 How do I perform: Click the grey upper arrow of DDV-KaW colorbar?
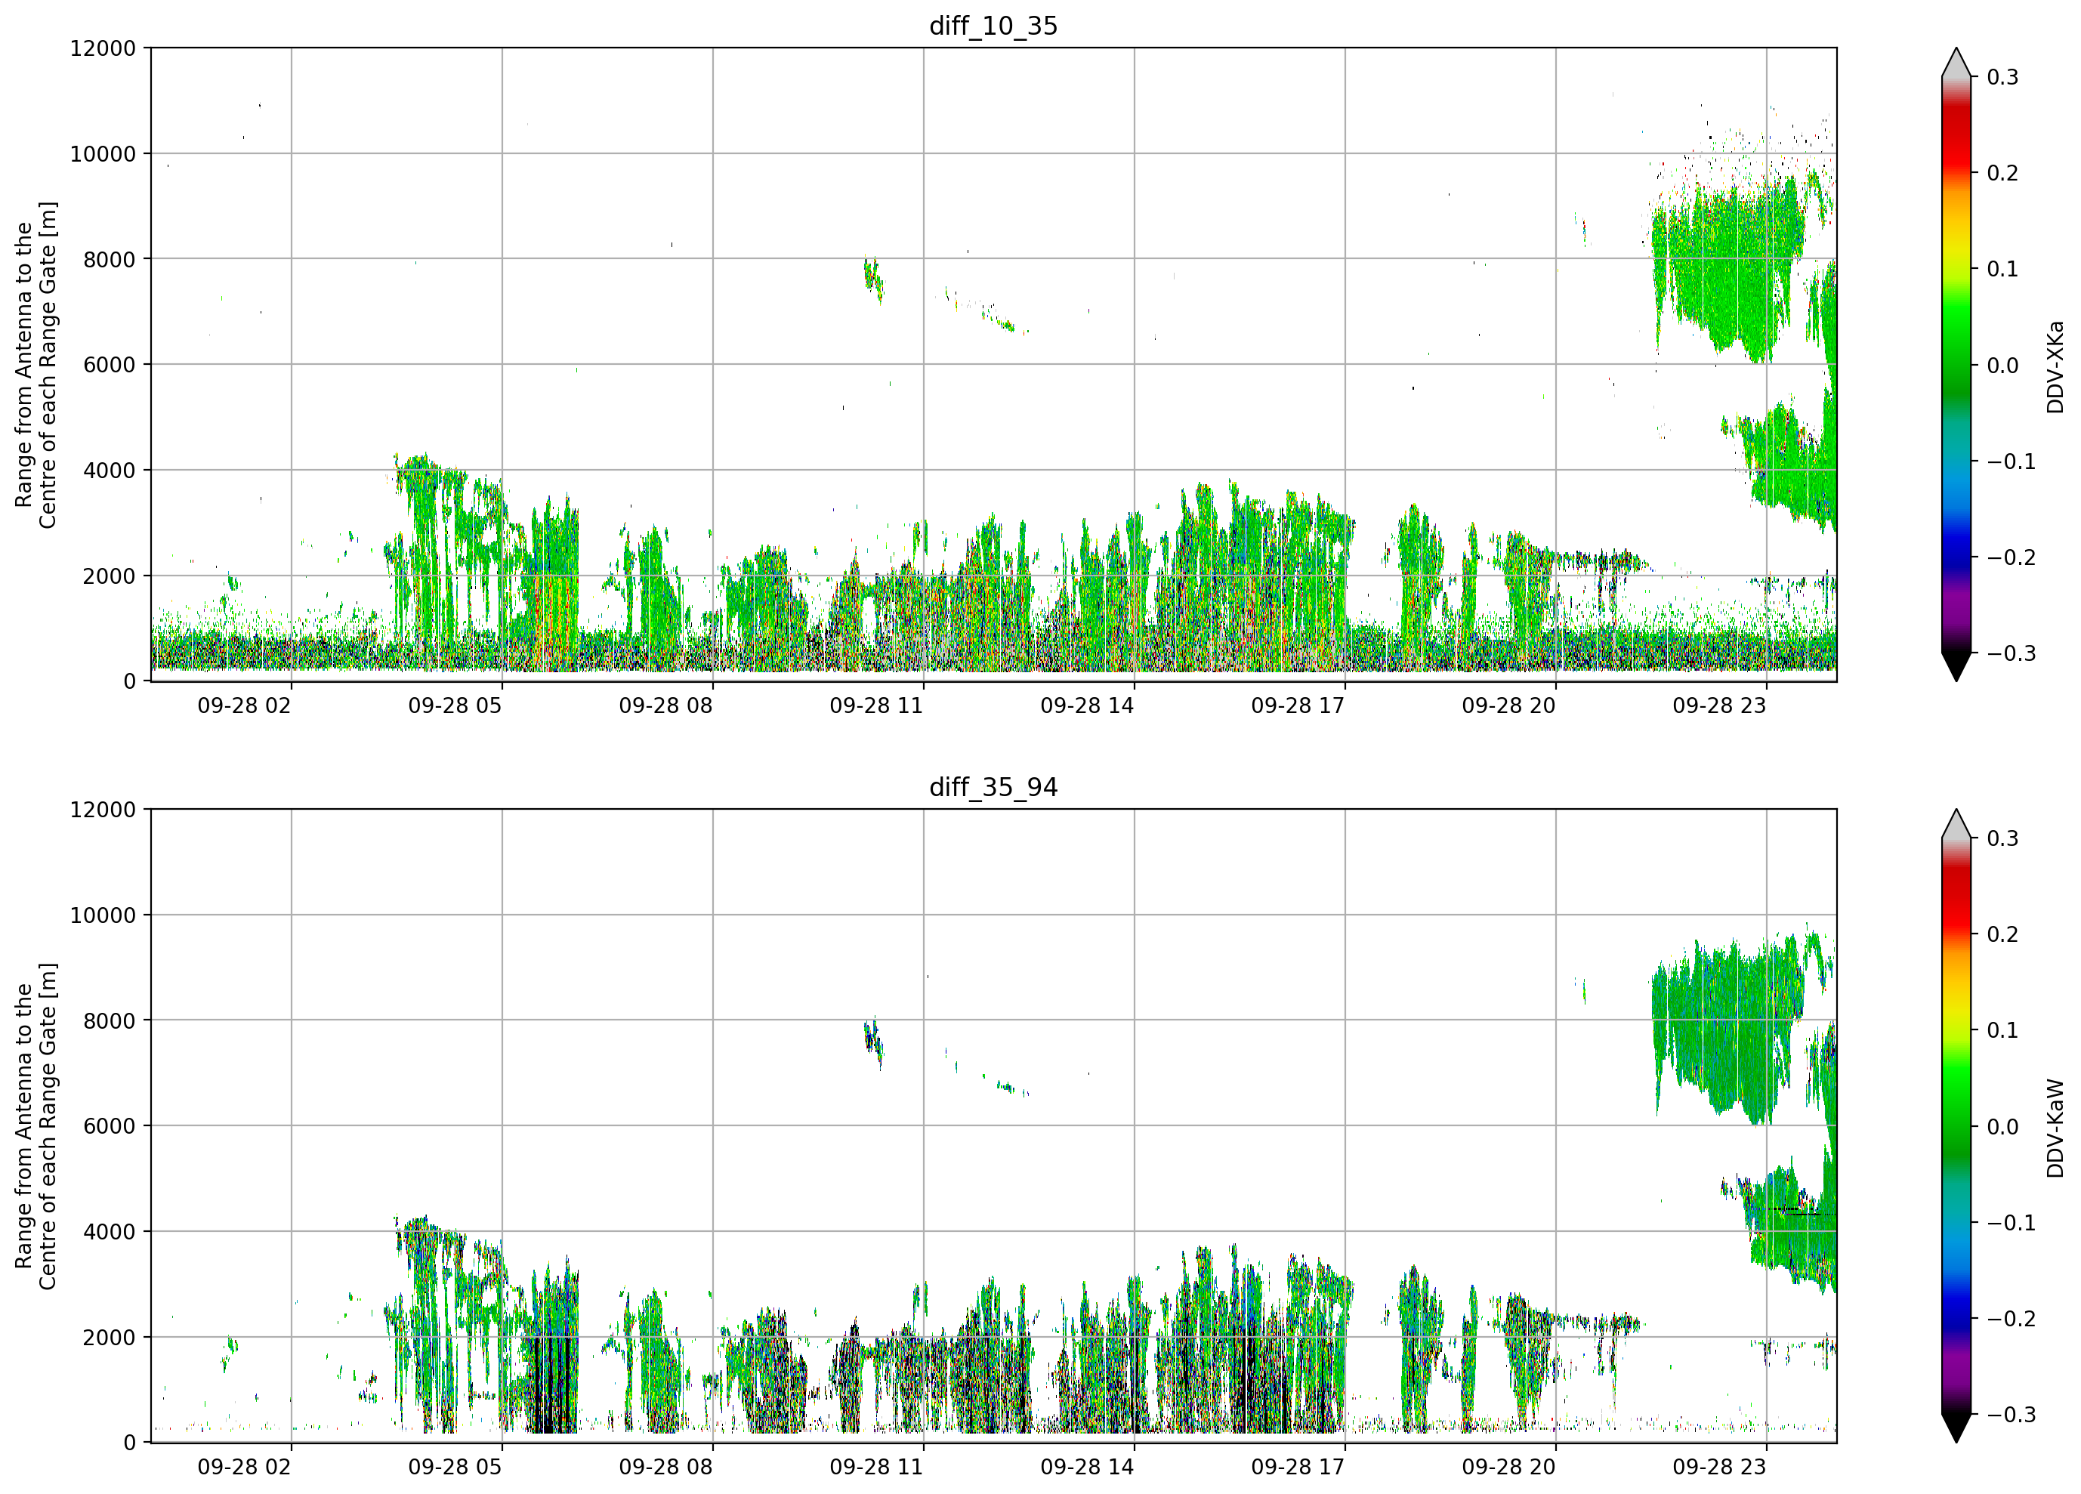click(1956, 824)
